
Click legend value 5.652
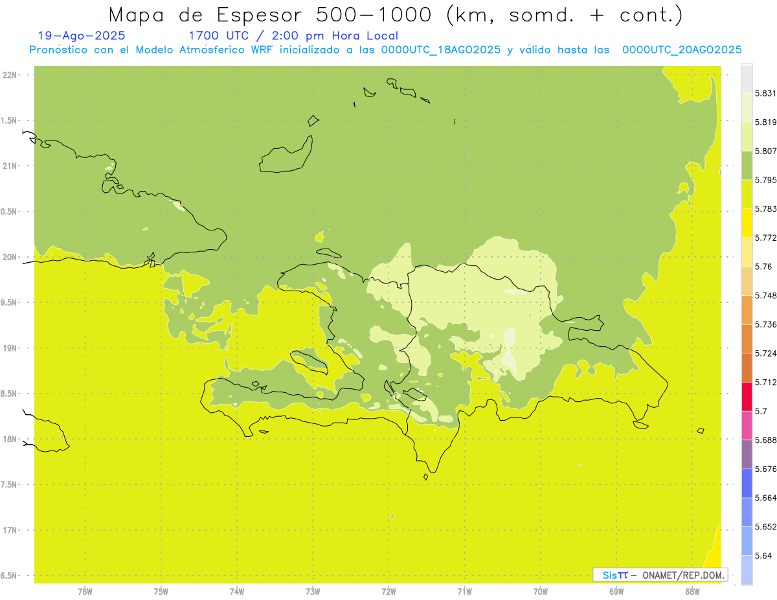[765, 527]
